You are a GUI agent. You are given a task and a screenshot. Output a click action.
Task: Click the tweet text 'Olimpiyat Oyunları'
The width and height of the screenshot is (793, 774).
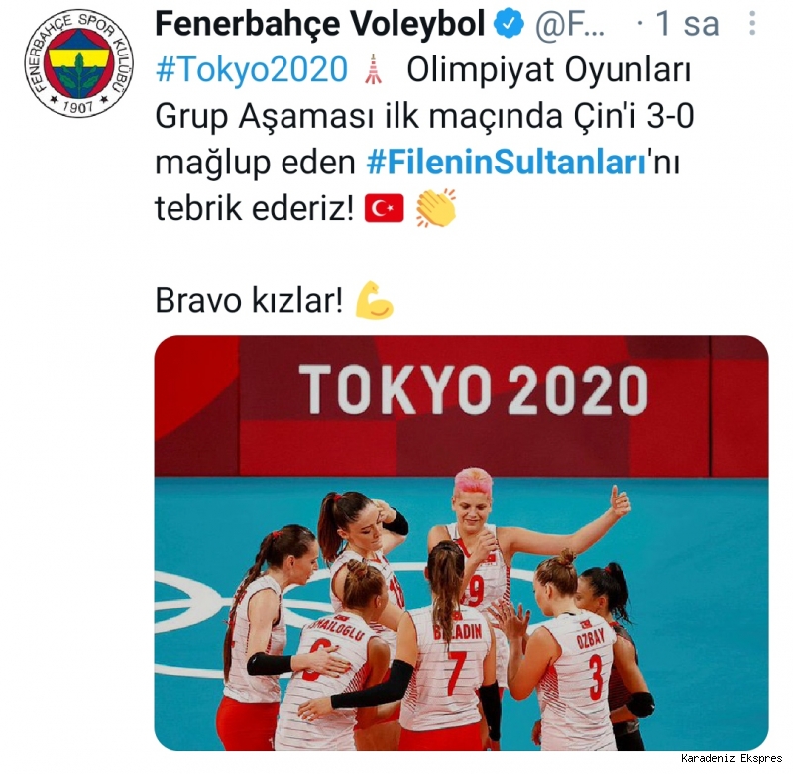(549, 70)
